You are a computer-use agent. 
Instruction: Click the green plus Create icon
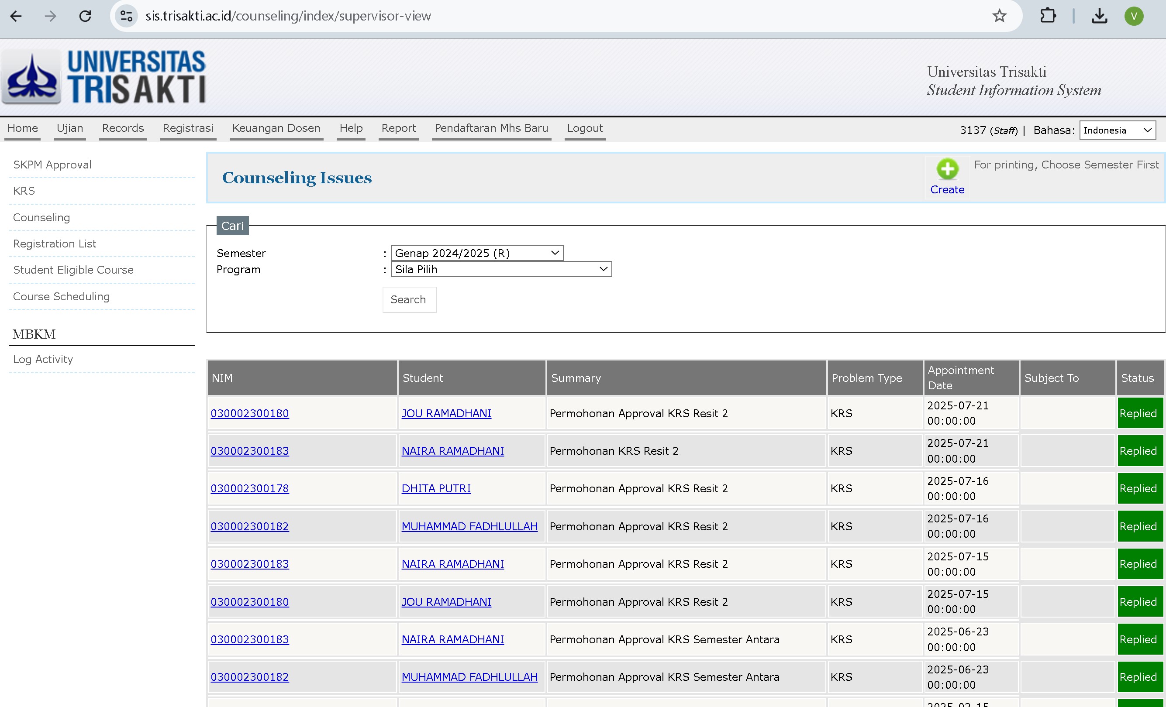(947, 169)
